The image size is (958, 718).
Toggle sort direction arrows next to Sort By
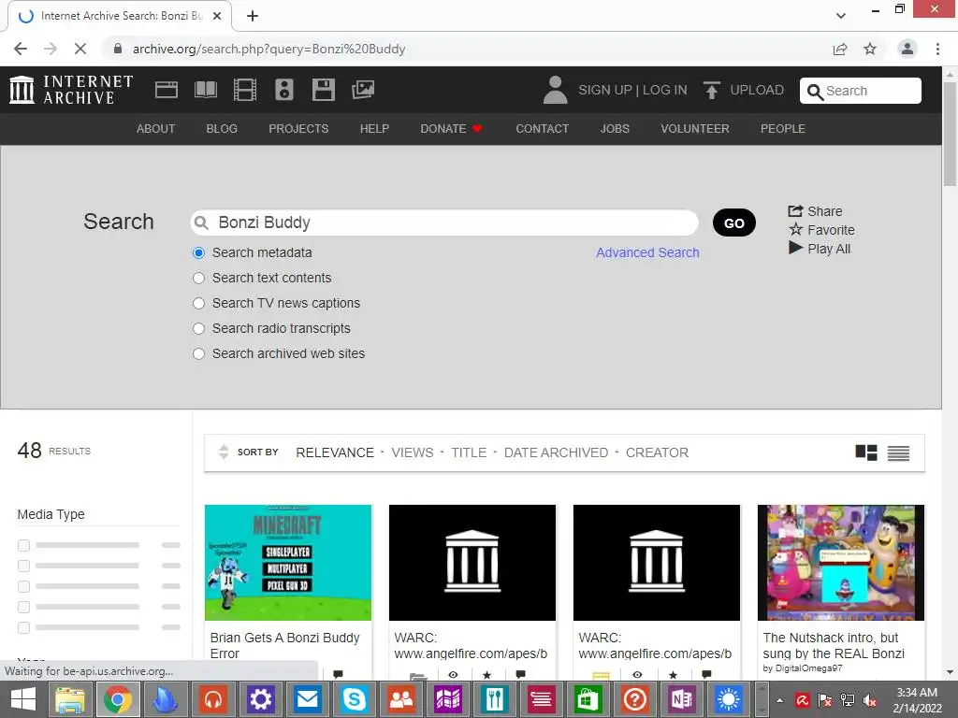click(224, 452)
